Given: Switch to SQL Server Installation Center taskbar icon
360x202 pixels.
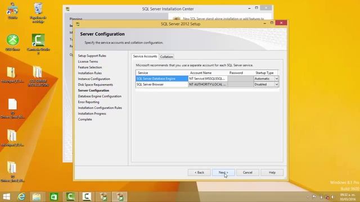Looking at the screenshot, I should point(103,197).
